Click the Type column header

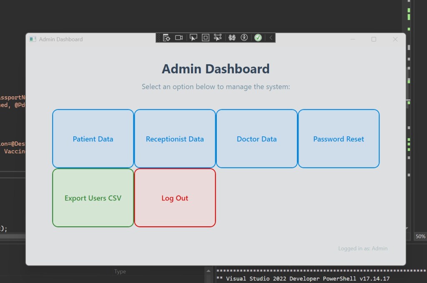[x=120, y=272]
